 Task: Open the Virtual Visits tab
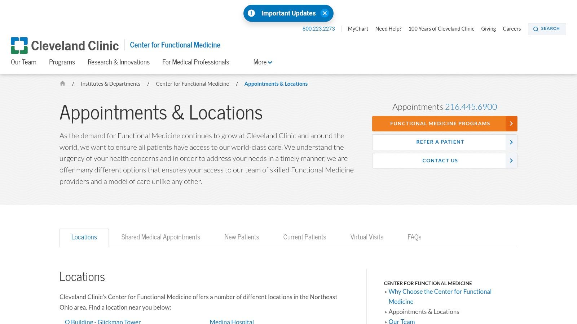(366, 237)
